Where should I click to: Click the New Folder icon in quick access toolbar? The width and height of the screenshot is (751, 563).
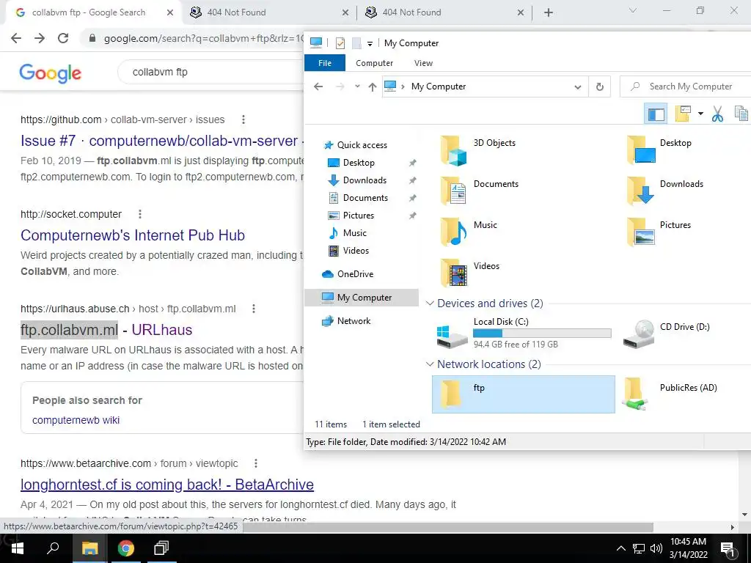(x=356, y=43)
